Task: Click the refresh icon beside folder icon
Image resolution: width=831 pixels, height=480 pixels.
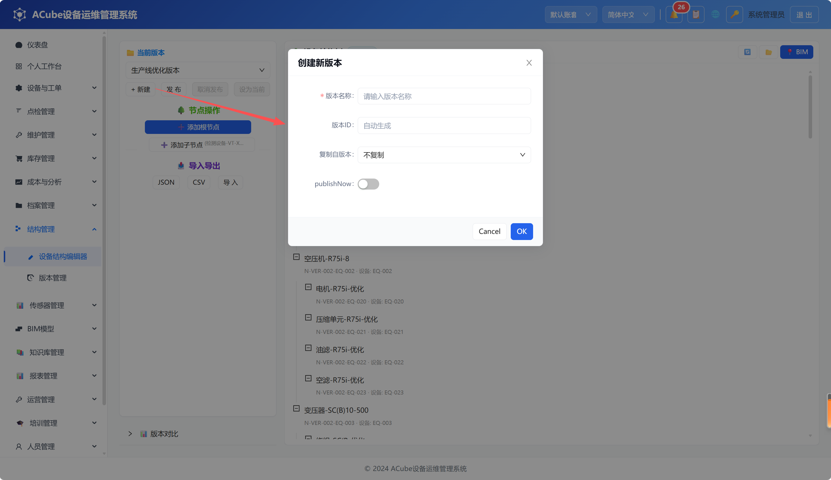Action: 747,52
